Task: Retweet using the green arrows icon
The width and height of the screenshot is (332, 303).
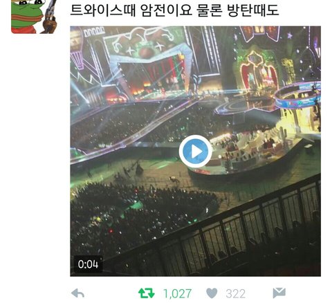Action: tap(147, 293)
